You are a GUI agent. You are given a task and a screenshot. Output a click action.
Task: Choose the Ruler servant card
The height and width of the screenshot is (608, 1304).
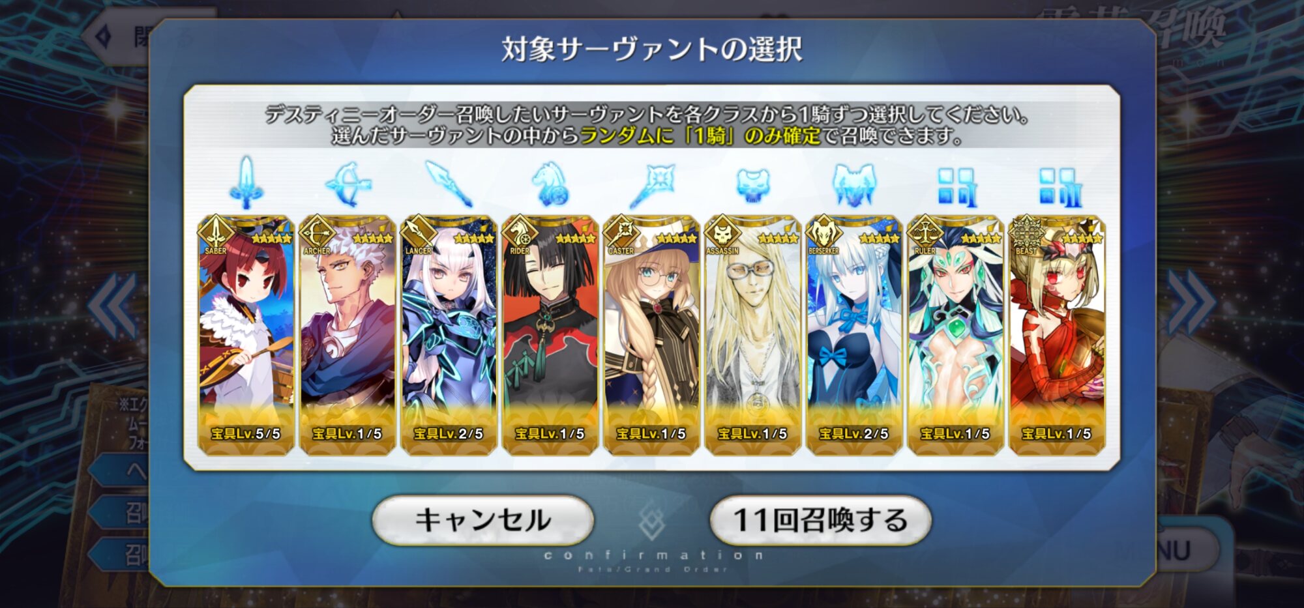[x=956, y=335]
